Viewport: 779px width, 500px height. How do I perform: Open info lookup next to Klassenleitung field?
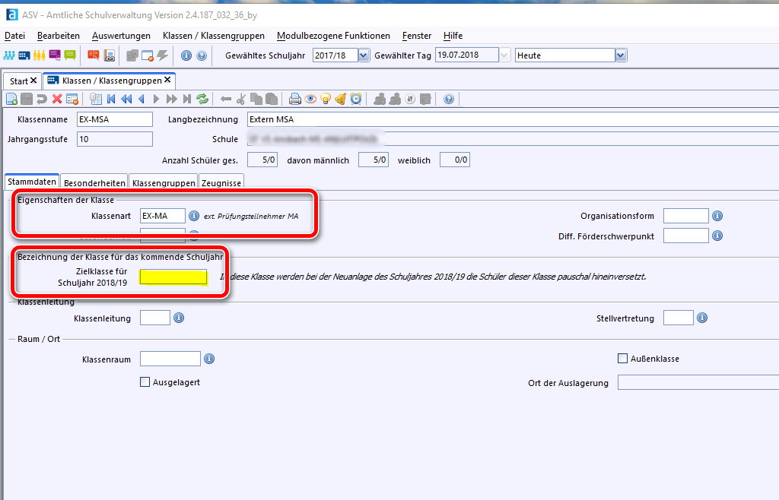[179, 318]
